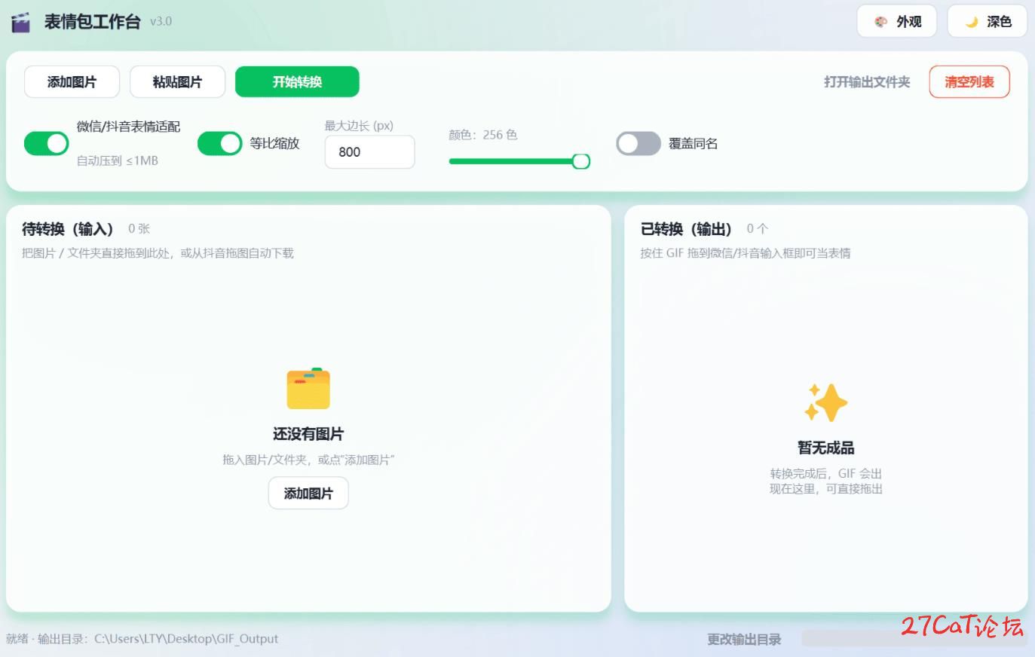Click 更改输出目录 in status bar
The height and width of the screenshot is (657, 1035).
[x=744, y=639]
